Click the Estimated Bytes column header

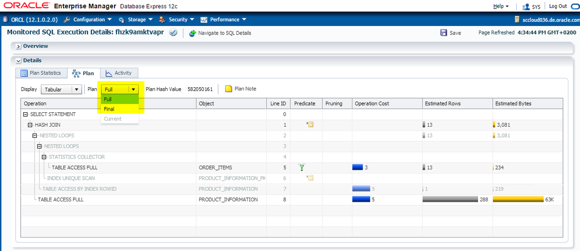527,104
